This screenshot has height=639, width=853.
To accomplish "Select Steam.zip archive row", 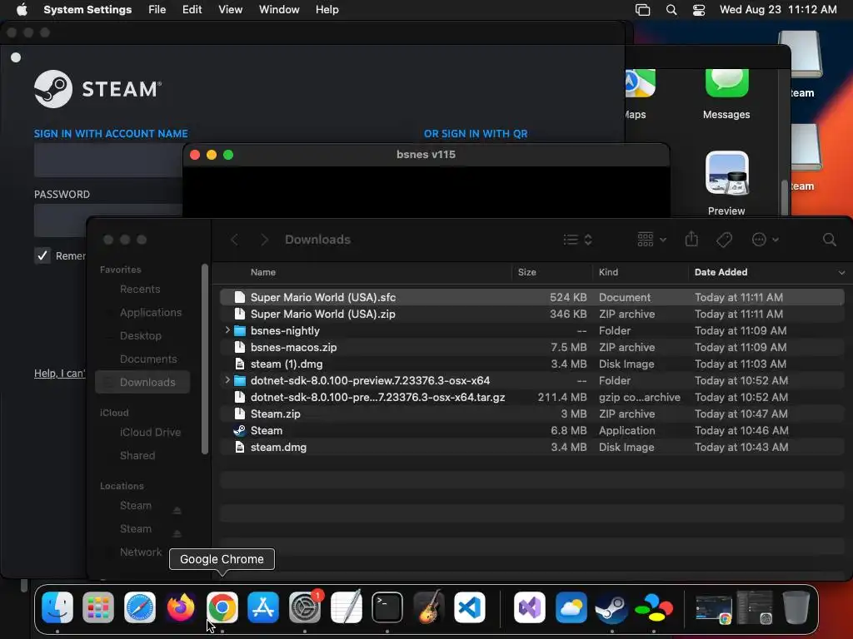I will tap(532, 414).
